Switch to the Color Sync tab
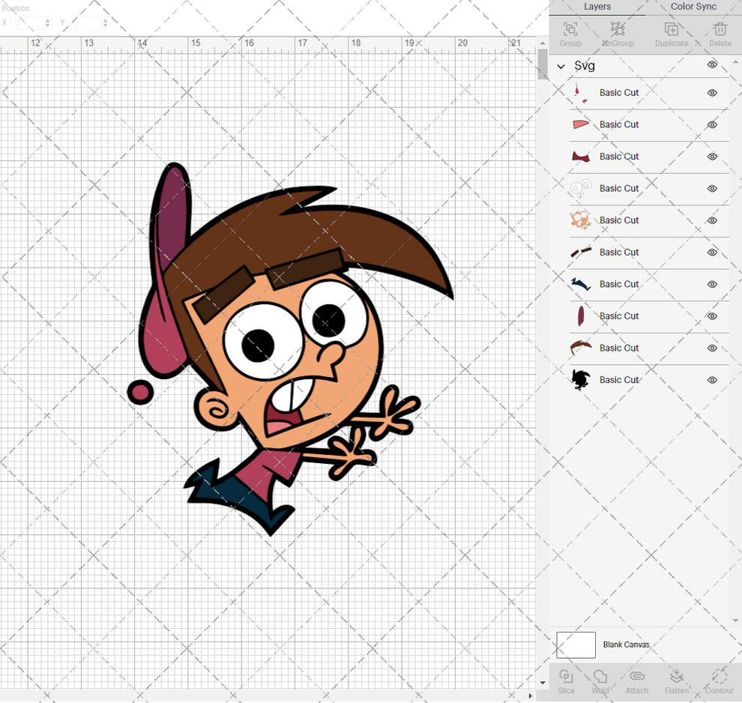This screenshot has height=703, width=742. [x=693, y=7]
